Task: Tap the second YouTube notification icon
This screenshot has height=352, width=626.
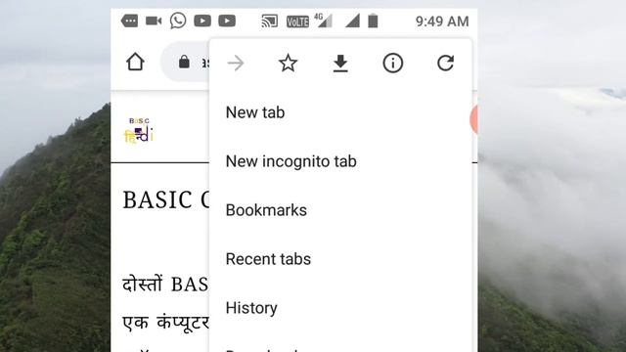Action: tap(227, 21)
